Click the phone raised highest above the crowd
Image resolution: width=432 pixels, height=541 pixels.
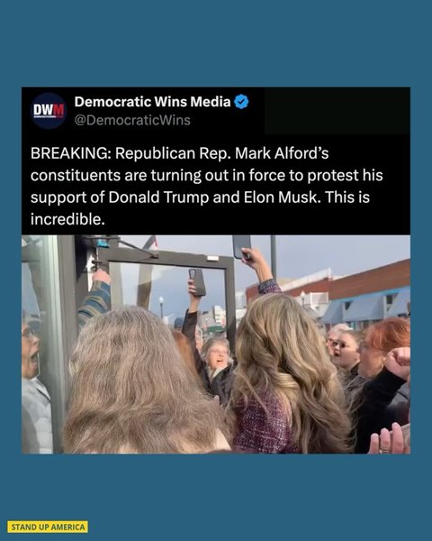[x=241, y=246]
